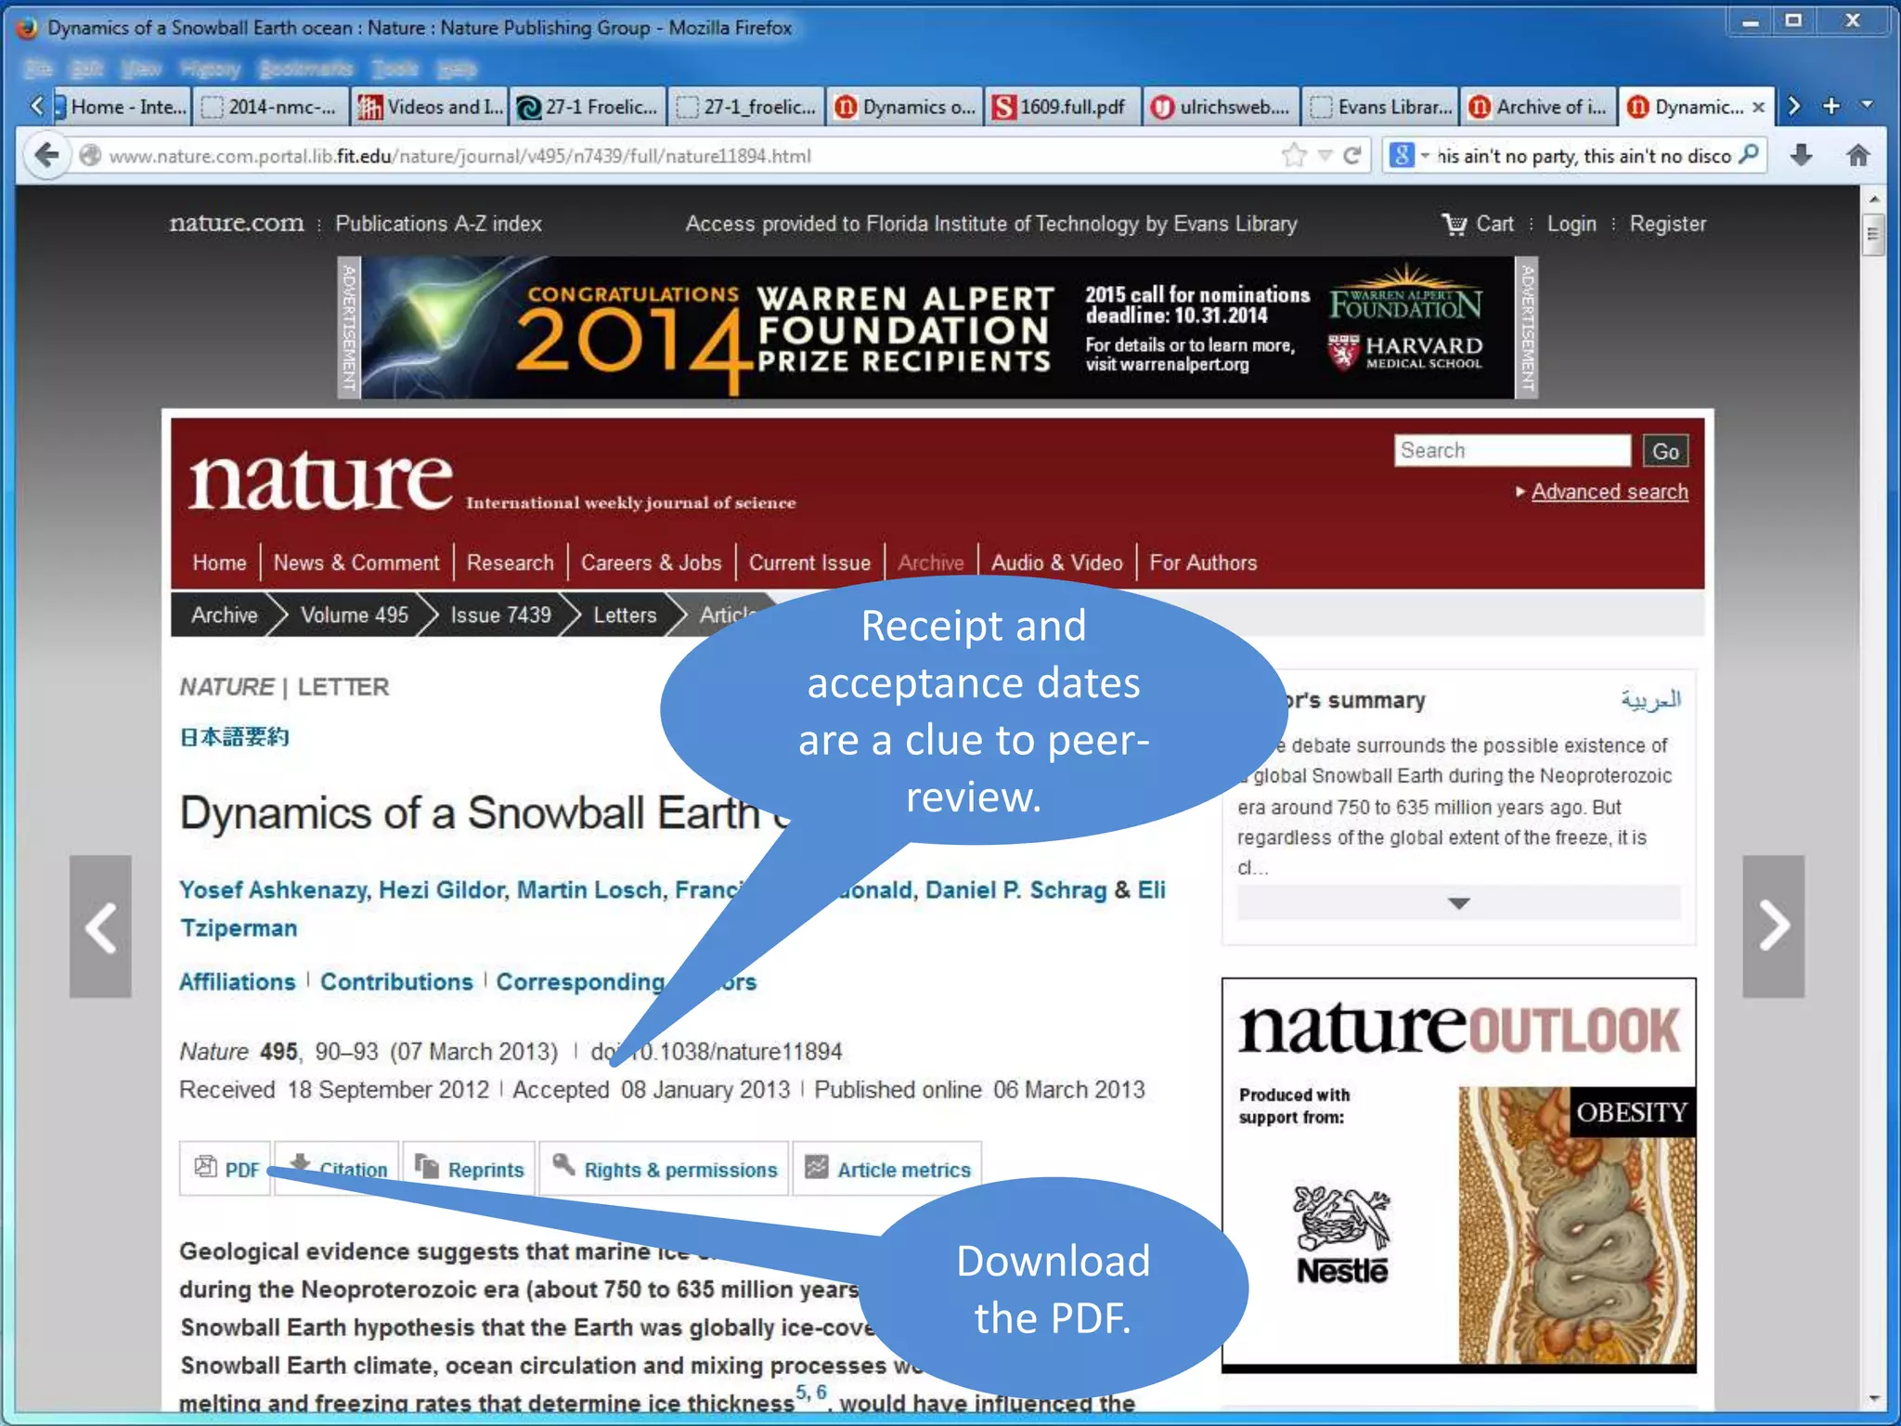
Task: Expand the editor's summary arrow
Action: pos(1458,903)
